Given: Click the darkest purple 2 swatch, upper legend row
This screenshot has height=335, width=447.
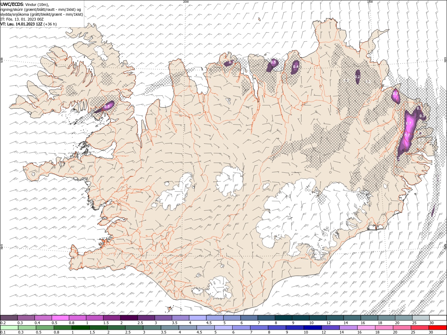Looking at the screenshot, I should 129,318.
